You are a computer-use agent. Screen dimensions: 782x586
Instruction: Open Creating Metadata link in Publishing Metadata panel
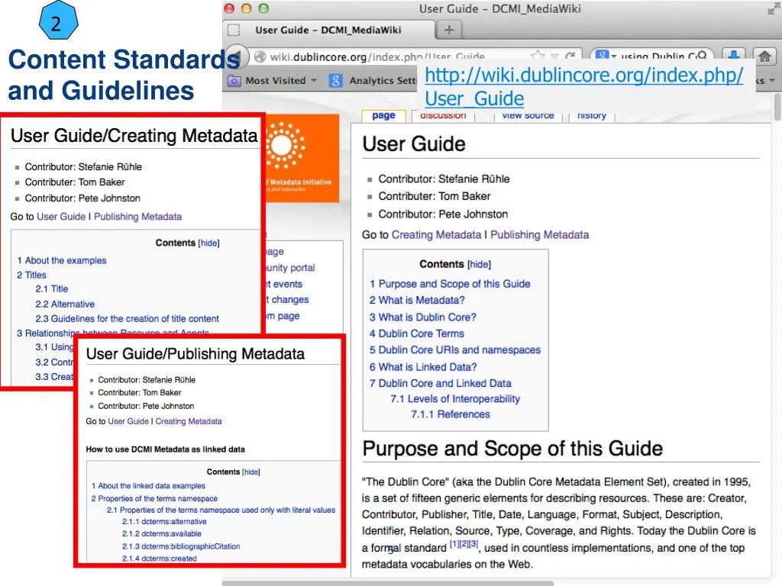[189, 421]
